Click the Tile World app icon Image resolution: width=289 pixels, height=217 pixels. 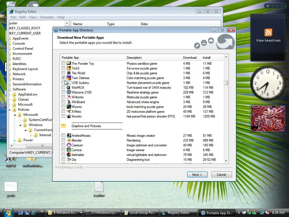pyautogui.click(x=69, y=73)
